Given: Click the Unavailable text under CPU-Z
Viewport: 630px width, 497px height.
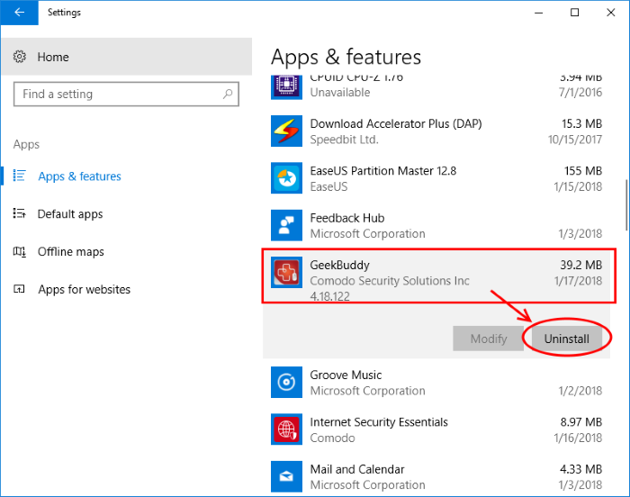Looking at the screenshot, I should point(340,93).
